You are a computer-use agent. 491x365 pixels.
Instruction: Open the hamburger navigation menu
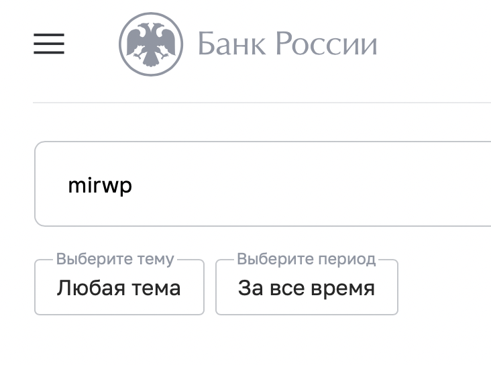pos(49,44)
